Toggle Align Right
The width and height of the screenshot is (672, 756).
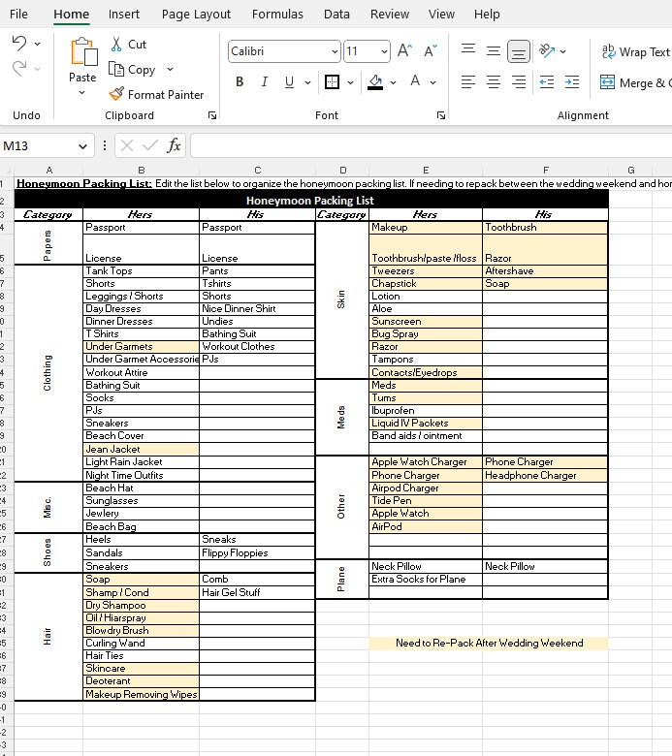pyautogui.click(x=519, y=82)
